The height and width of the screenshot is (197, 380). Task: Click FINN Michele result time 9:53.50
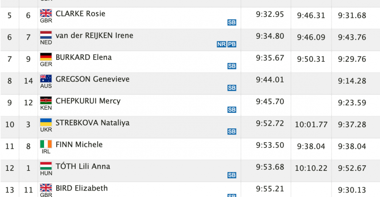(x=270, y=145)
